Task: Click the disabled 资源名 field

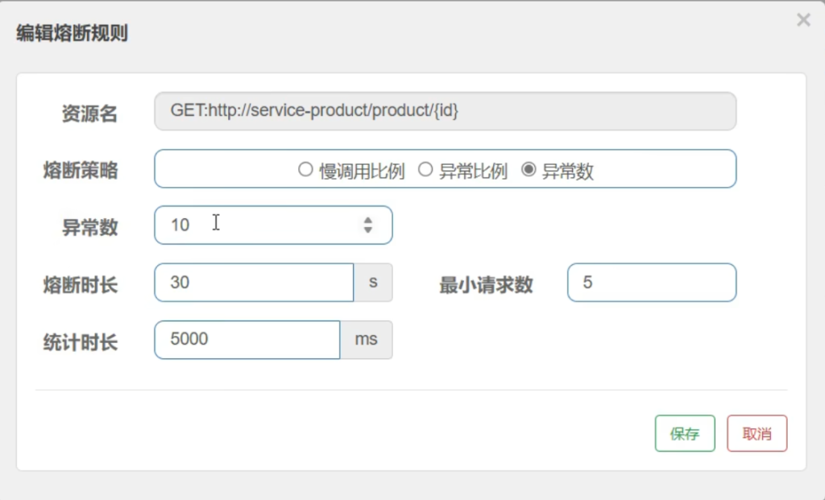Action: pyautogui.click(x=445, y=111)
